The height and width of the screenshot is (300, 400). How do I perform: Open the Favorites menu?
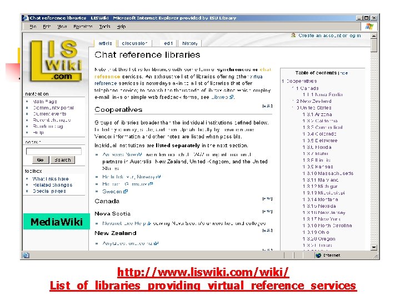[83, 27]
